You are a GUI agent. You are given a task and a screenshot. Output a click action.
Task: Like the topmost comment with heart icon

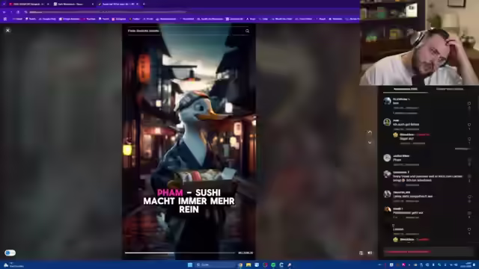coord(469,103)
